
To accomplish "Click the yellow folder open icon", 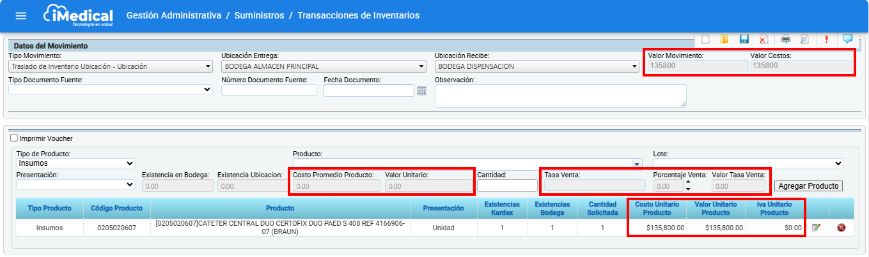I will pyautogui.click(x=724, y=40).
